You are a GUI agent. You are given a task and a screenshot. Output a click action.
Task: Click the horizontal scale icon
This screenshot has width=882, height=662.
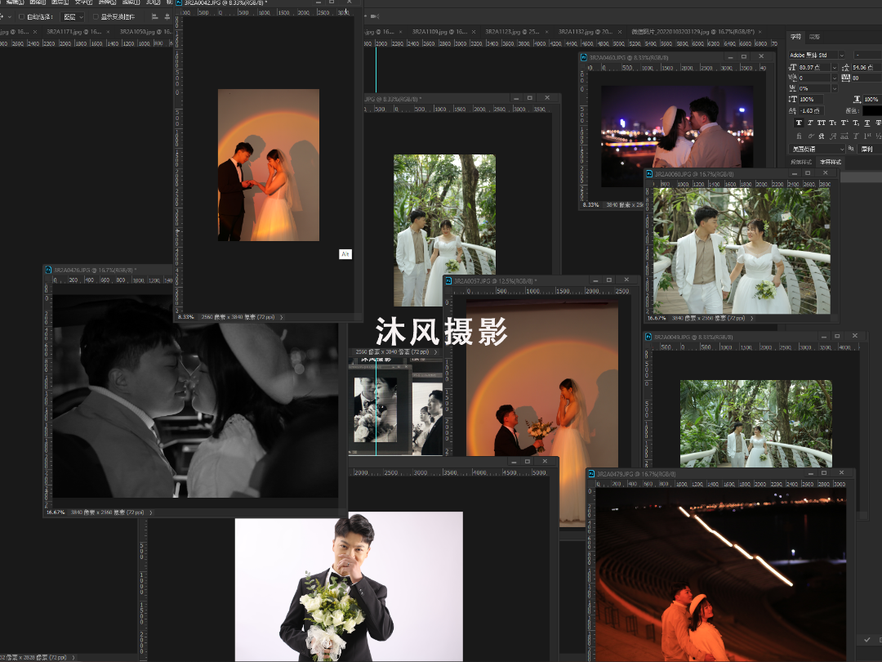click(857, 99)
